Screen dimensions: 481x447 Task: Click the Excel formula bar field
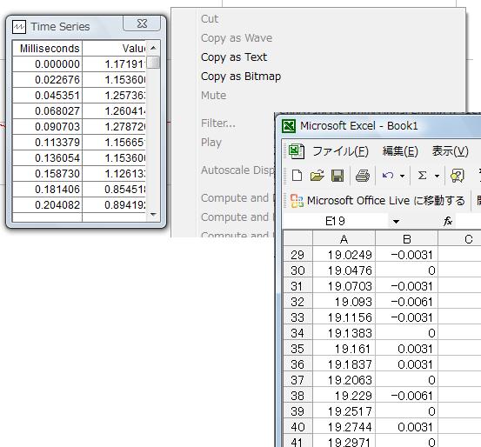[468, 221]
